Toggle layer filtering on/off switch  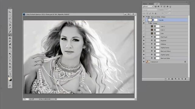coord(170,7)
